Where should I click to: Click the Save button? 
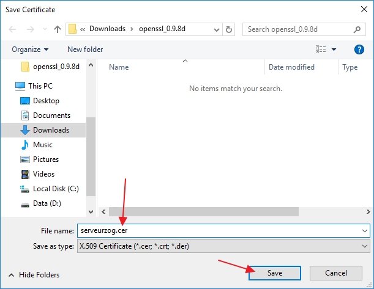click(275, 273)
